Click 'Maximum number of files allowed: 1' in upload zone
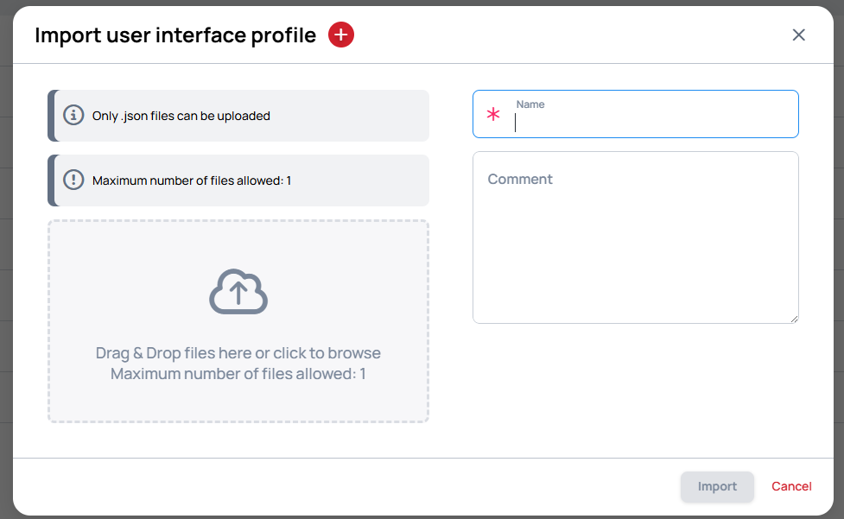The width and height of the screenshot is (844, 519). coord(238,373)
